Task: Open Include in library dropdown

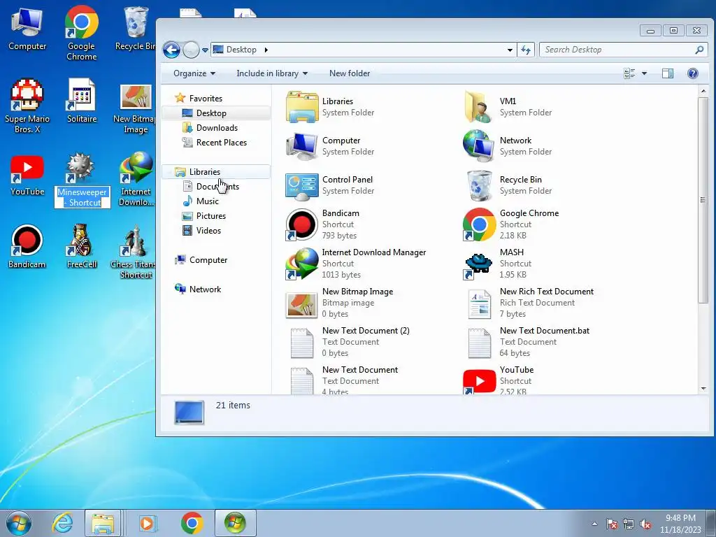Action: point(272,73)
